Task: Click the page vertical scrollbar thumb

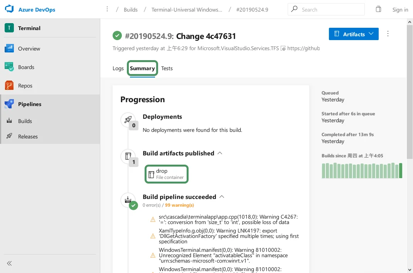Action: (x=410, y=92)
